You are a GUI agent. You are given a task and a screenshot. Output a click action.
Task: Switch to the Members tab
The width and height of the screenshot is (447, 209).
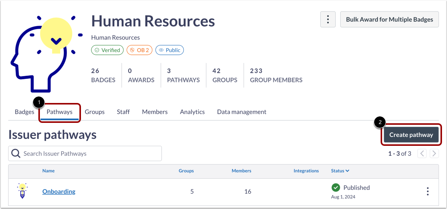click(x=155, y=112)
